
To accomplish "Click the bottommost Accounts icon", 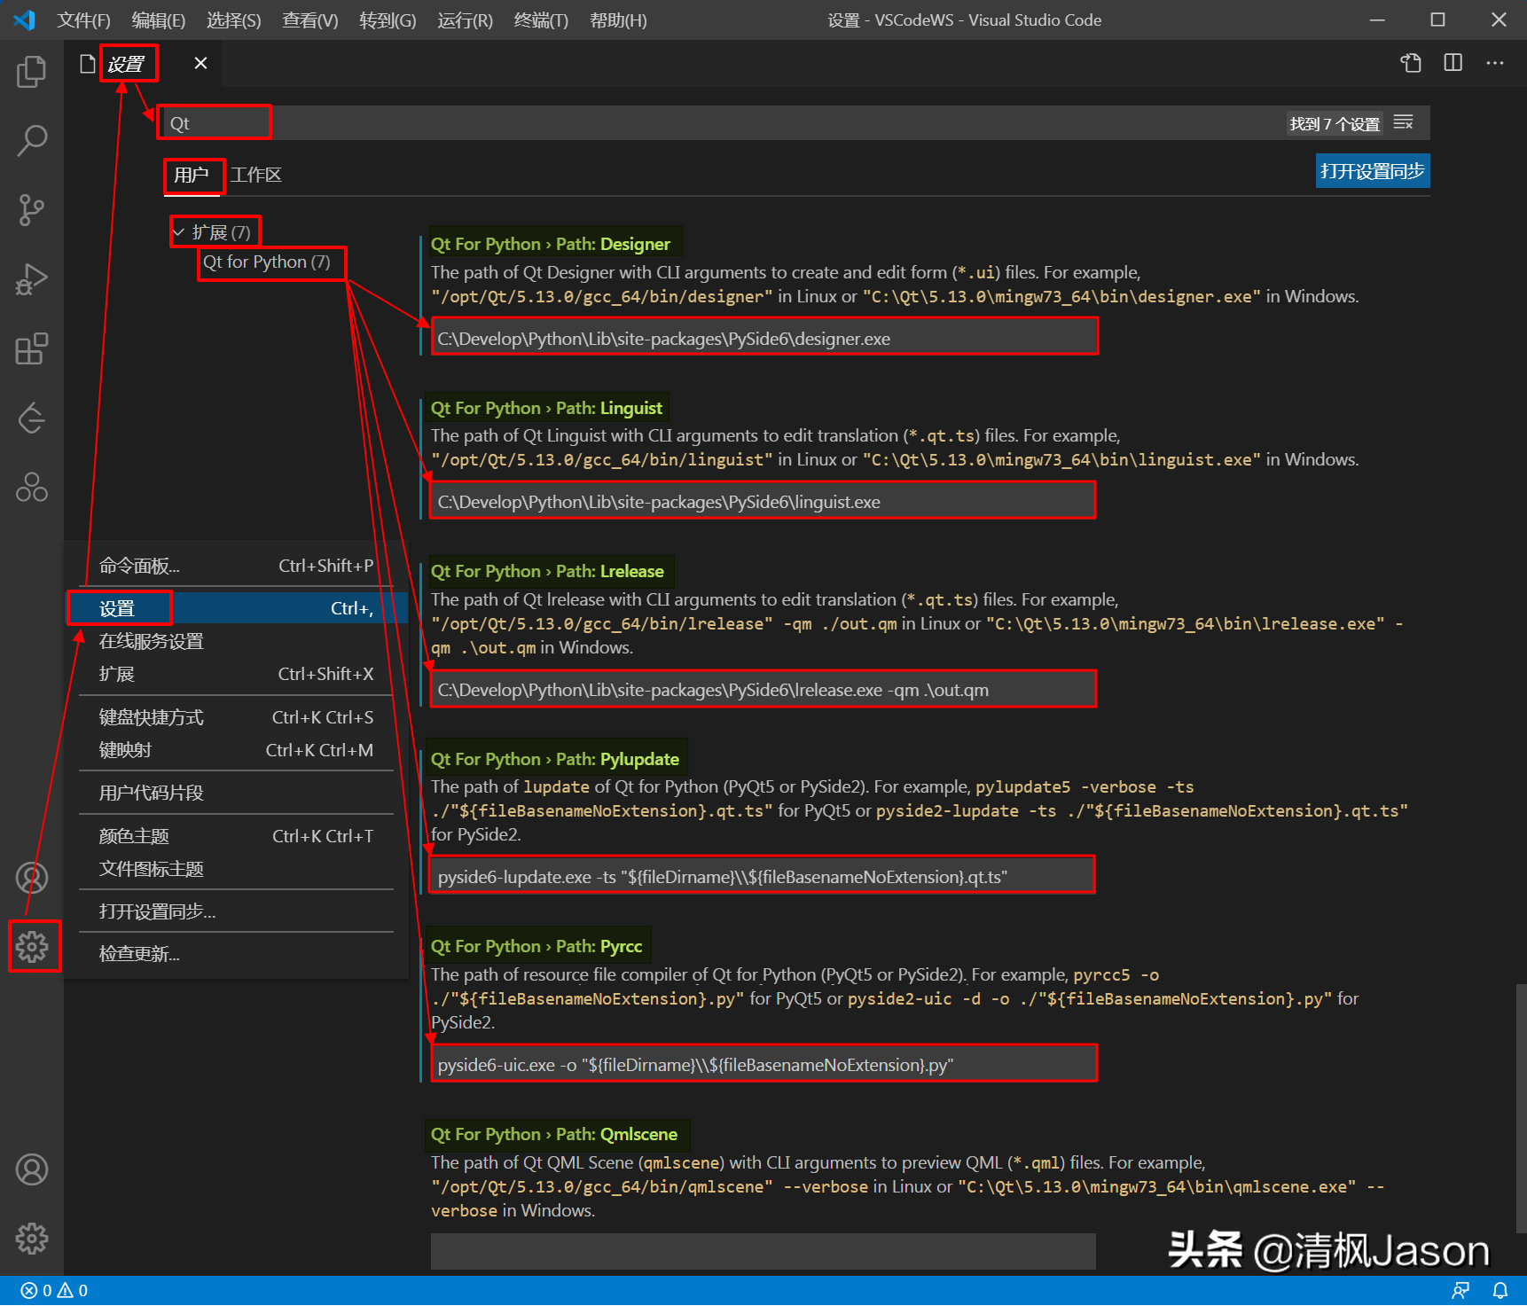I will point(32,1169).
